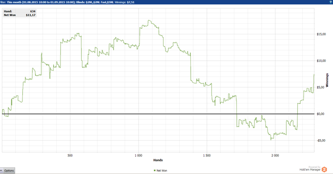Viewport: 333px width, 174px height.
Task: Click the $0,00 axis label
Action: click(321, 114)
